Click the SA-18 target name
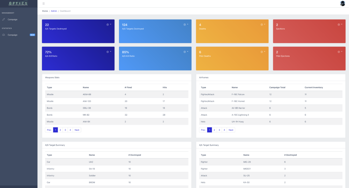The height and width of the screenshot is (188, 349). (92, 169)
